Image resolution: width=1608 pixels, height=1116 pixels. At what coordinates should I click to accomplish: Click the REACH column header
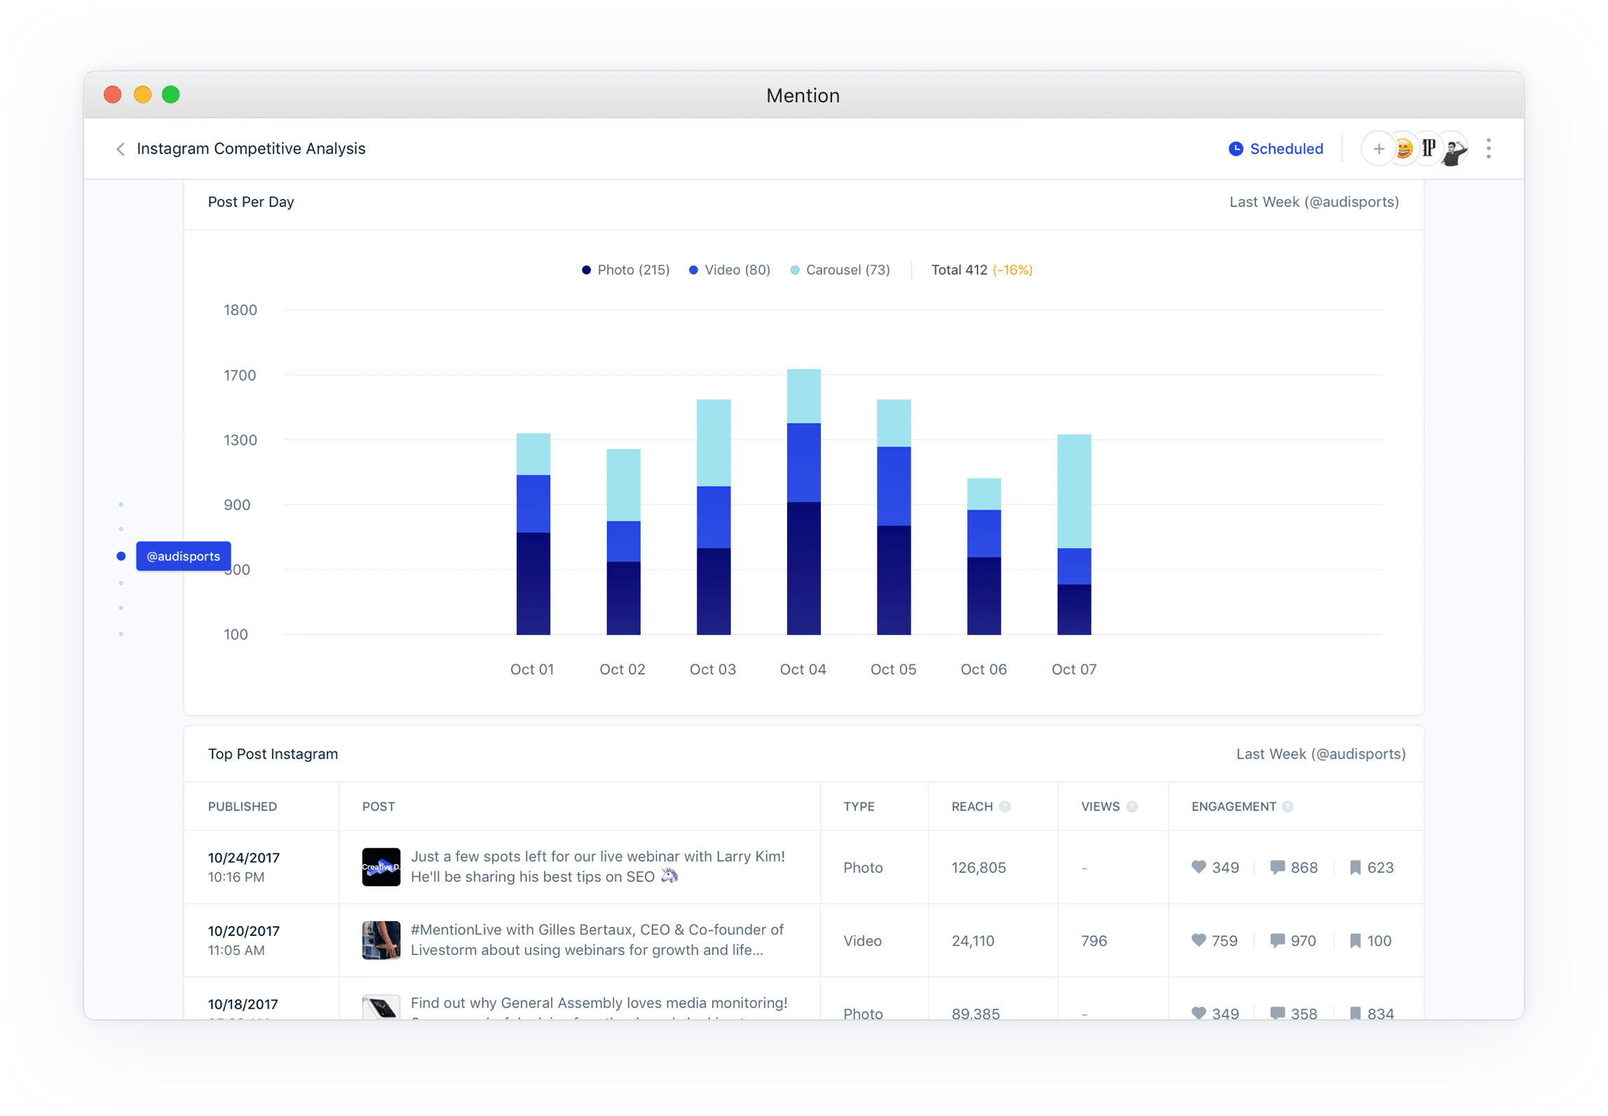click(x=972, y=806)
